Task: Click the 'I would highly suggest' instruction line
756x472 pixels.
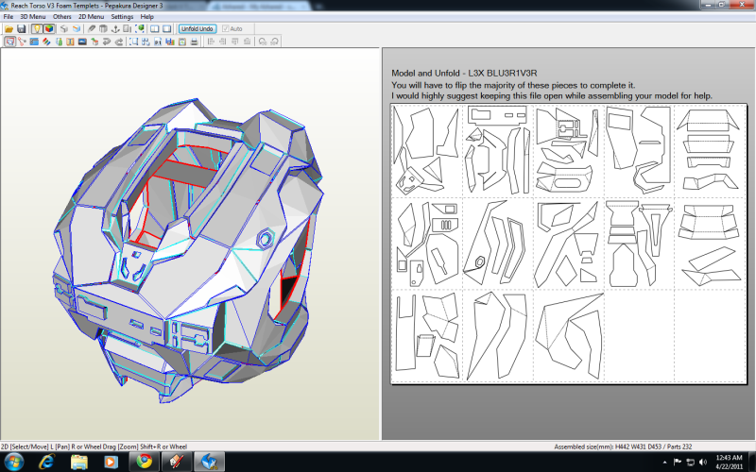Action: (552, 96)
